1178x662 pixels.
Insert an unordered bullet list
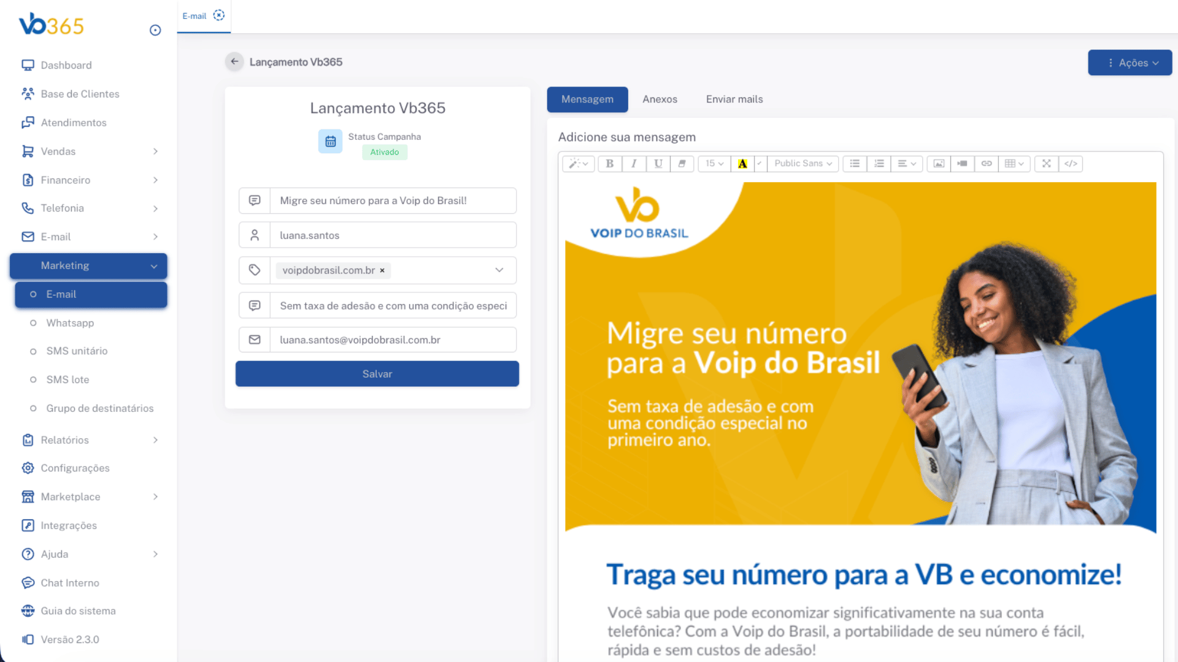pyautogui.click(x=855, y=164)
